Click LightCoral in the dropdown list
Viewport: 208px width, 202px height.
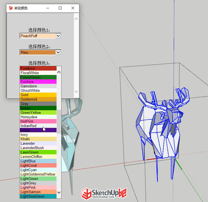click(x=38, y=165)
